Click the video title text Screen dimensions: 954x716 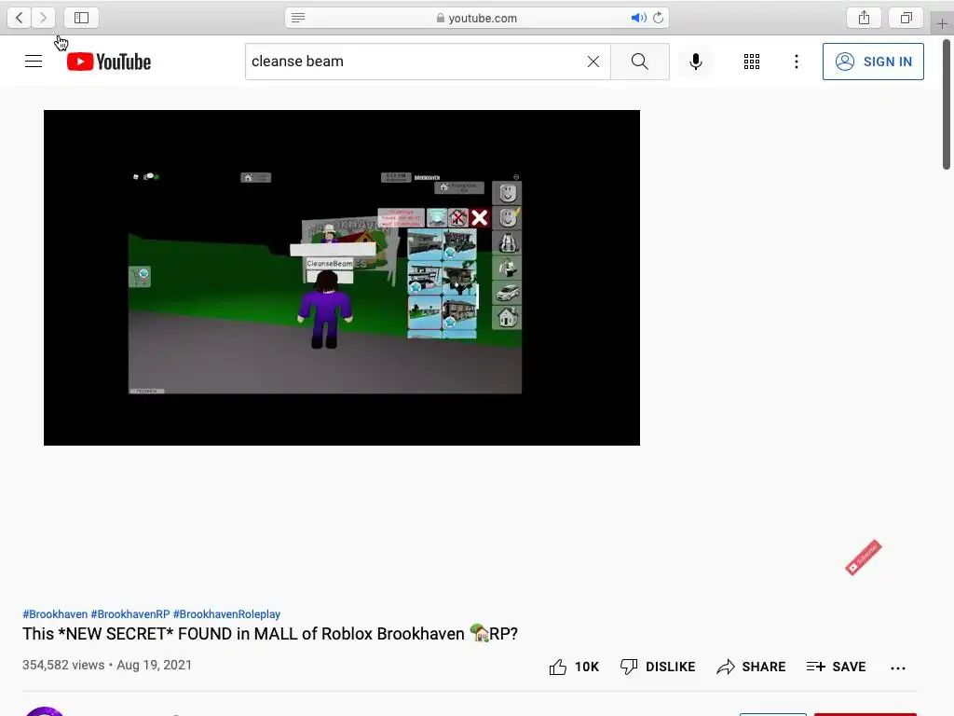click(270, 634)
